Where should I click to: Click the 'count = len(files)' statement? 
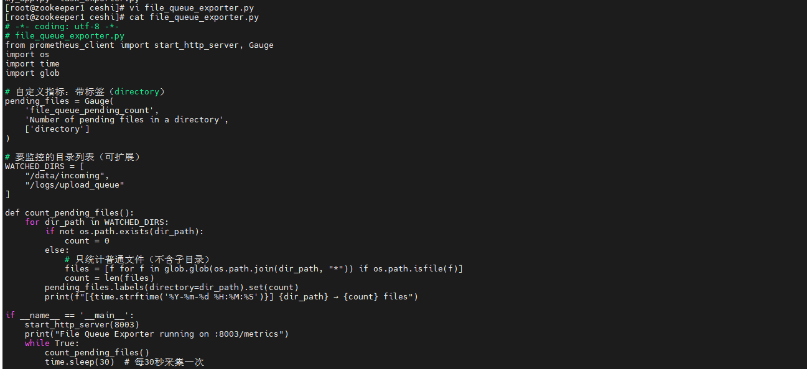[x=109, y=278]
